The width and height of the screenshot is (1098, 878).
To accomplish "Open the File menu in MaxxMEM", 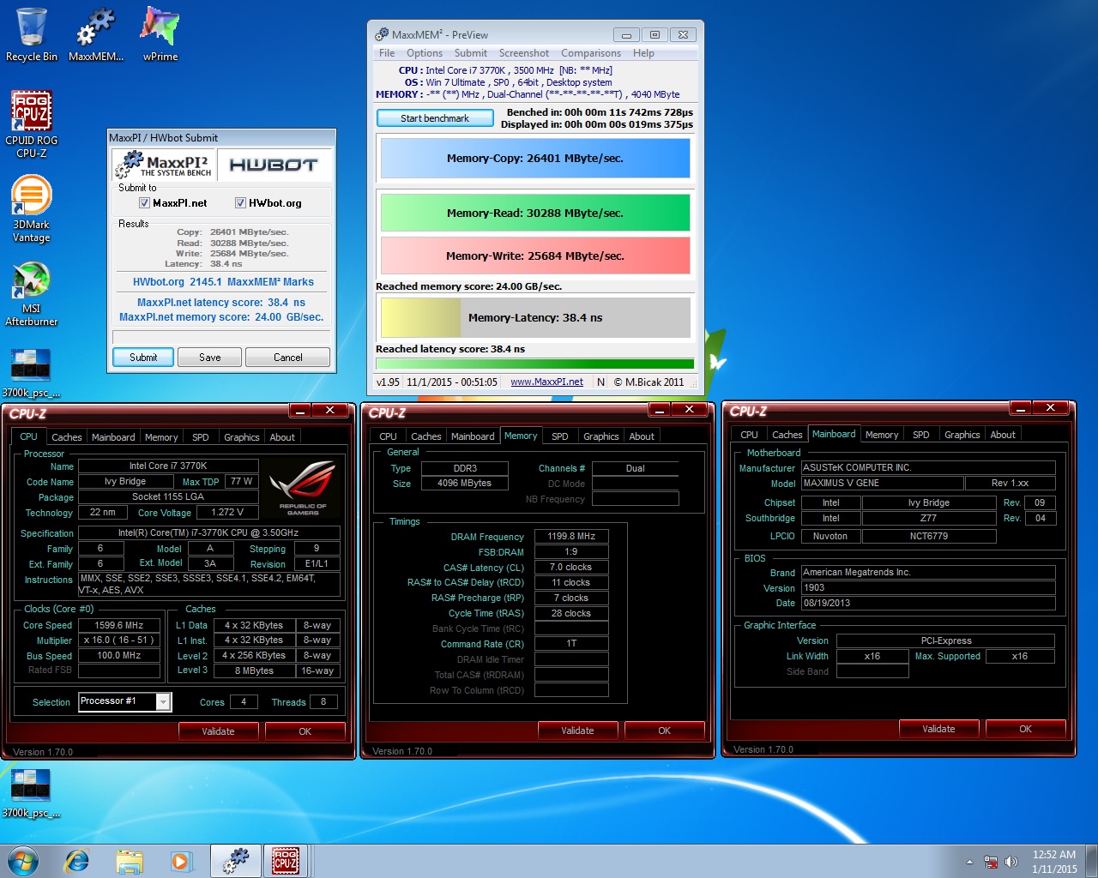I will (387, 53).
